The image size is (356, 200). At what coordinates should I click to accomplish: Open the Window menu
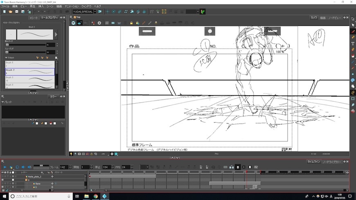point(86,7)
